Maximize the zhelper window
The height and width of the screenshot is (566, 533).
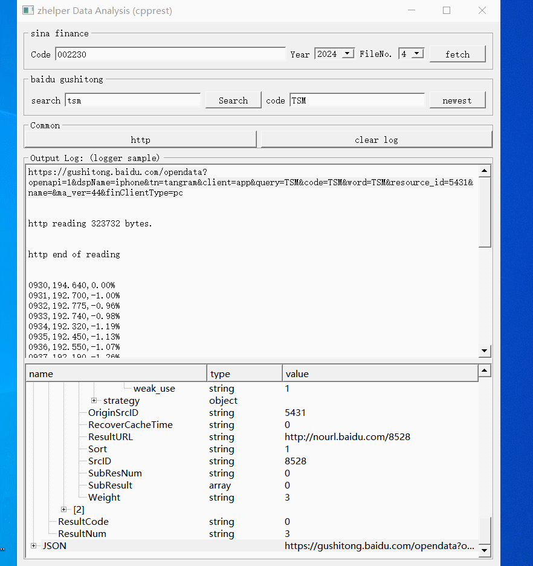click(x=447, y=10)
